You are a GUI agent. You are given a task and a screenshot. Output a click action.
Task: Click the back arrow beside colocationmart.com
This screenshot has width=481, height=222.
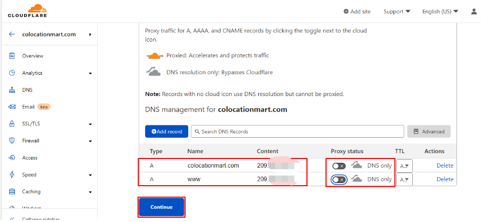coord(12,34)
